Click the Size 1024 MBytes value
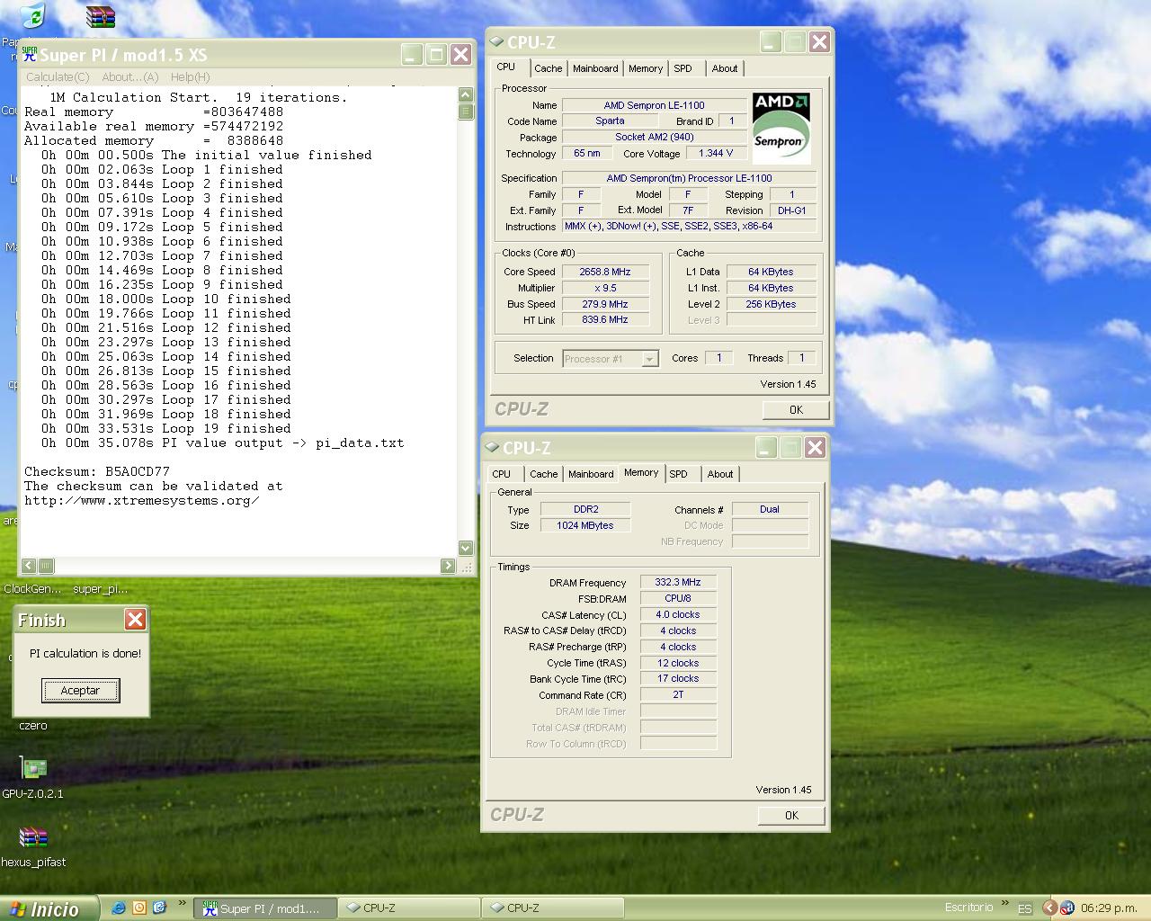 [584, 525]
